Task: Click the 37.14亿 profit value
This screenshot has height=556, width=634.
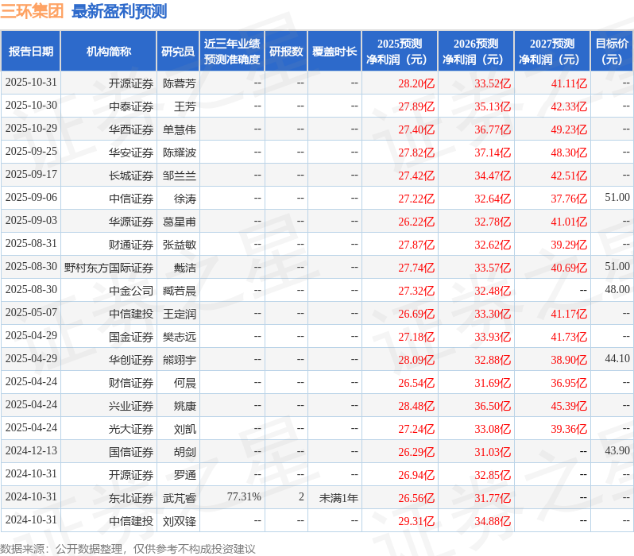Action: click(493, 153)
